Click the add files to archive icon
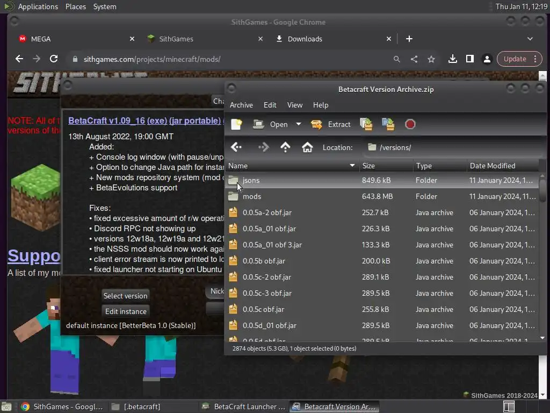 (x=366, y=124)
